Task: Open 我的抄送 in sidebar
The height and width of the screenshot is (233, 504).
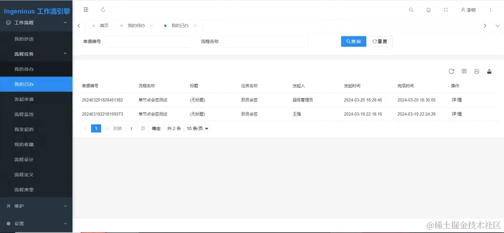Action: point(36,39)
